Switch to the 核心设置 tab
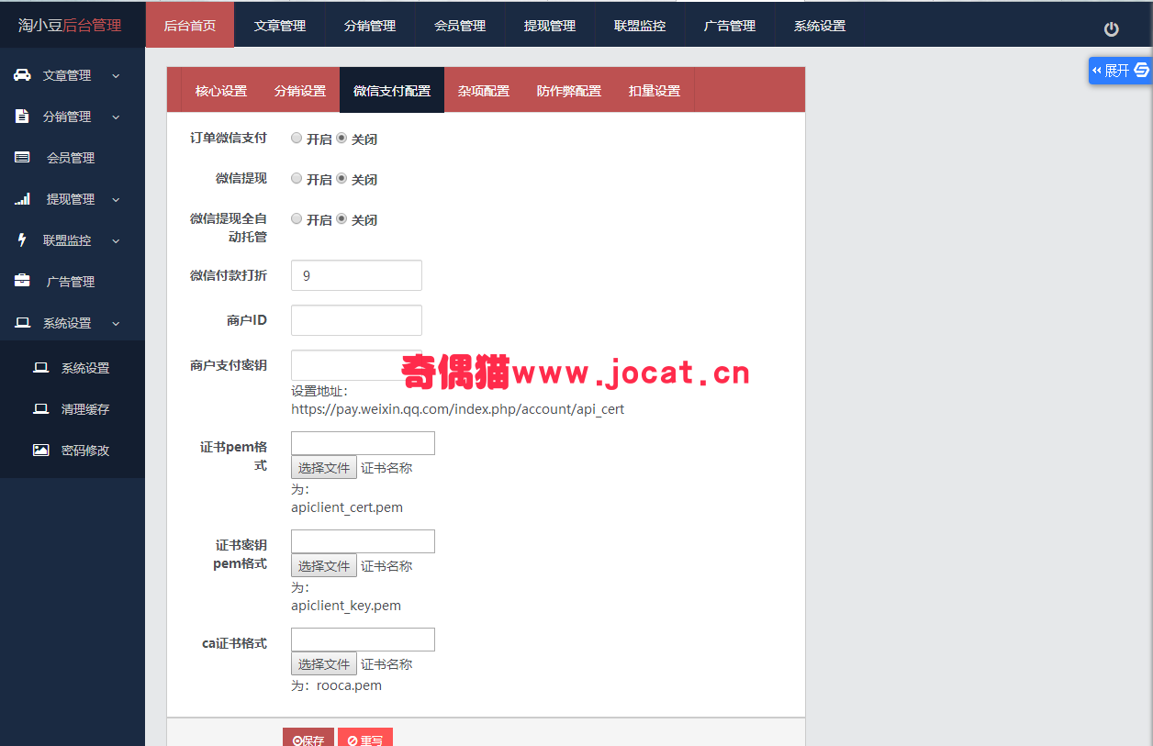 tap(221, 90)
